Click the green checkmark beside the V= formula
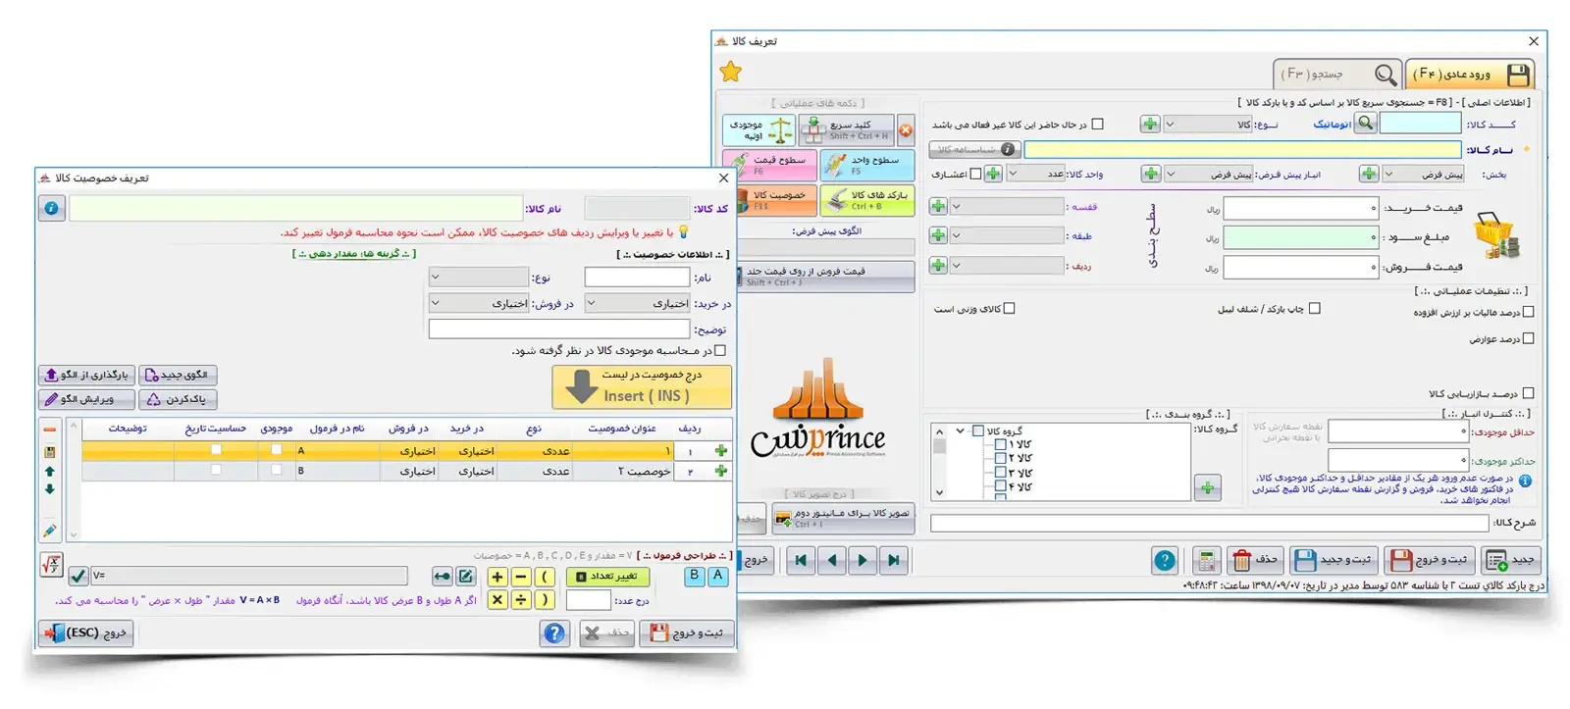 [x=78, y=576]
